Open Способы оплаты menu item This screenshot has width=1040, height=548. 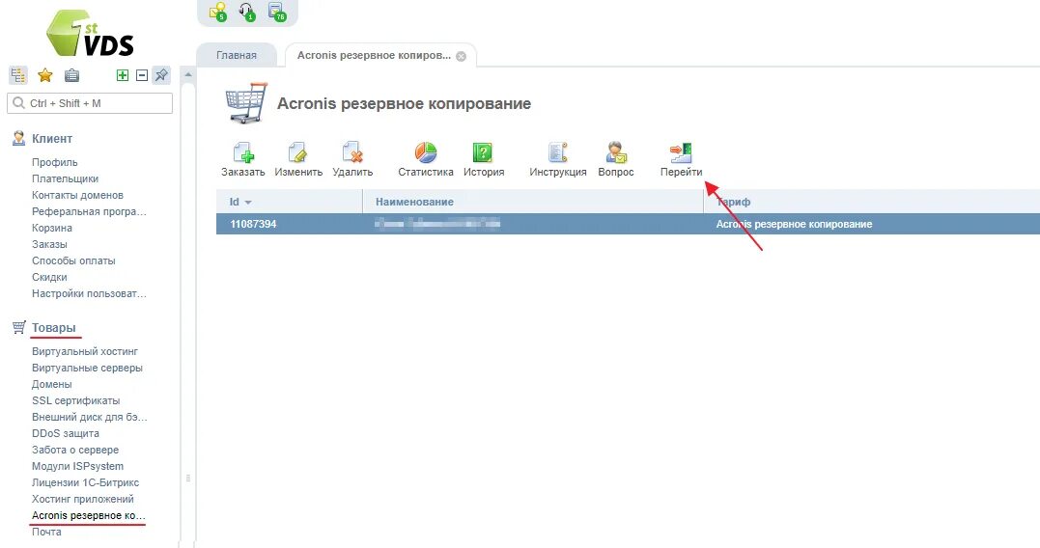tap(73, 260)
